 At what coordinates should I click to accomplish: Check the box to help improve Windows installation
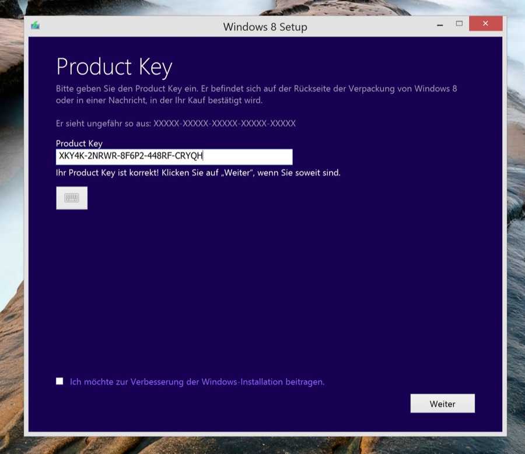coord(60,381)
